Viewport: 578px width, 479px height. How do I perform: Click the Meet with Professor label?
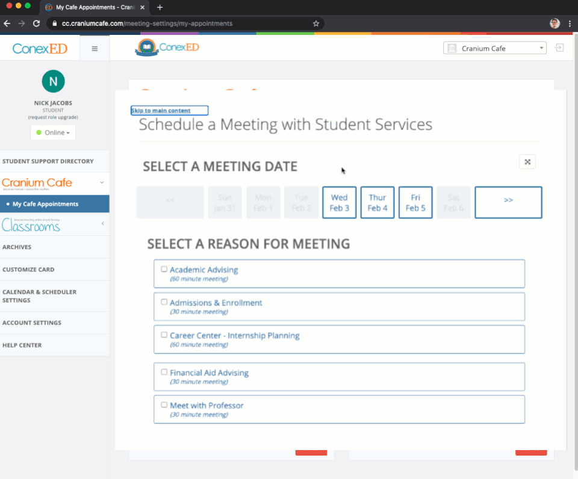pos(207,406)
